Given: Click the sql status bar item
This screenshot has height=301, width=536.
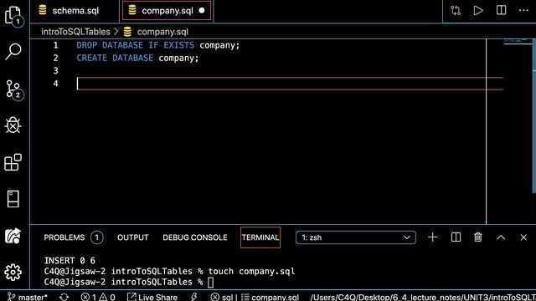Looking at the screenshot, I should tap(221, 297).
